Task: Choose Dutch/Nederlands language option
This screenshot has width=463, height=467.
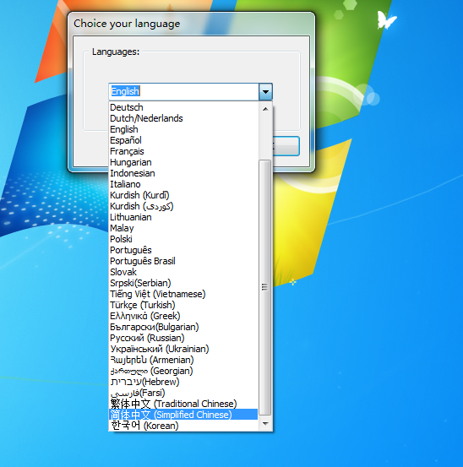Action: (x=183, y=118)
